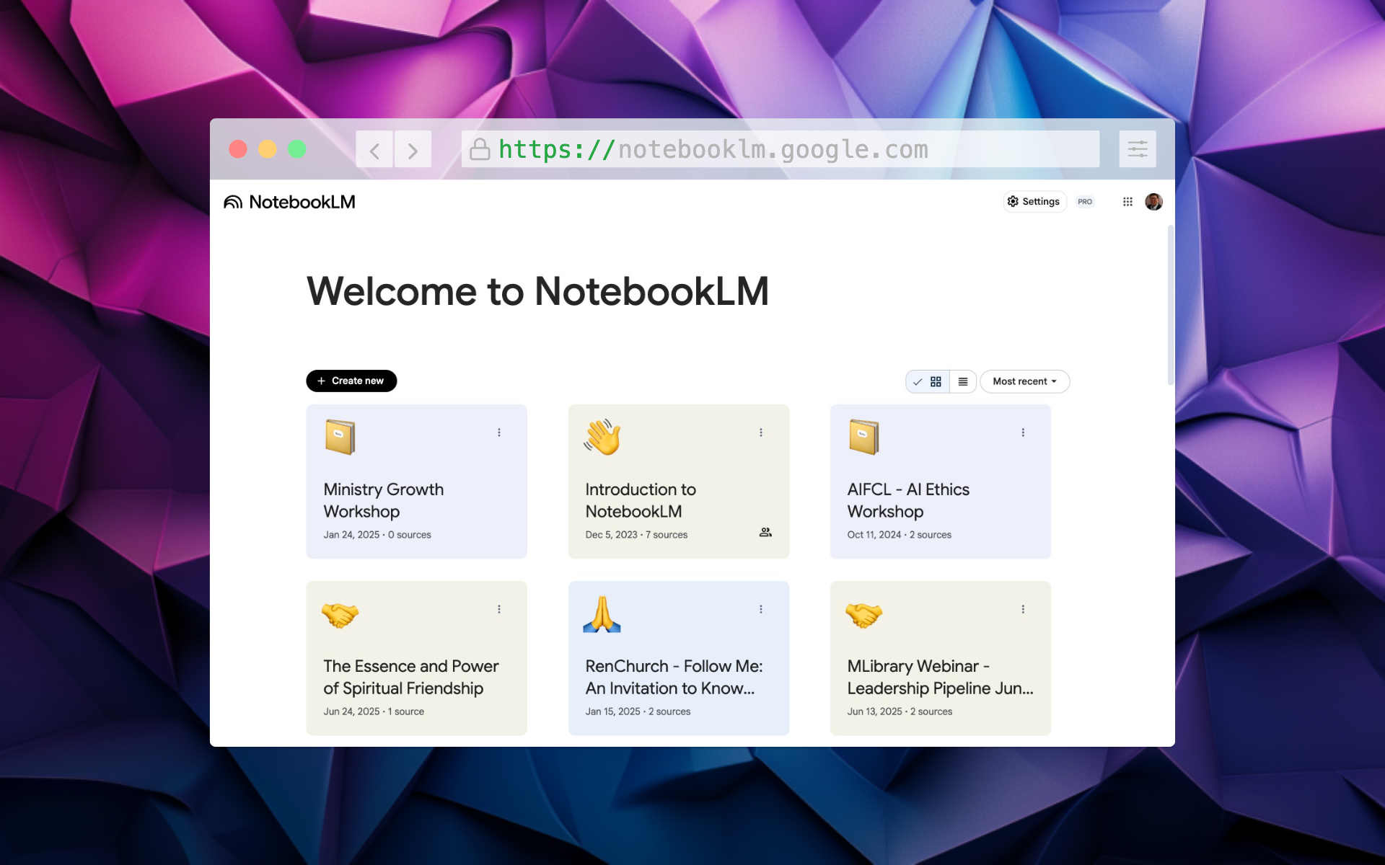
Task: Click the Create new button
Action: pos(351,381)
